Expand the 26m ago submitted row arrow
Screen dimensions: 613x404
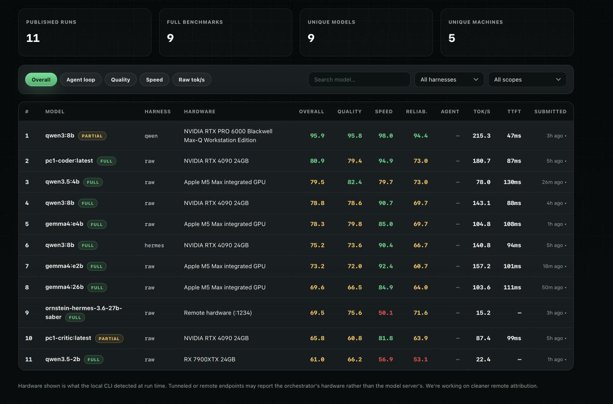(565, 182)
